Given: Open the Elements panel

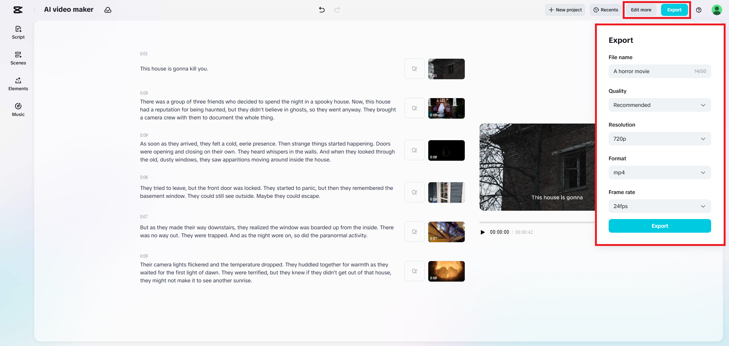Looking at the screenshot, I should (18, 84).
